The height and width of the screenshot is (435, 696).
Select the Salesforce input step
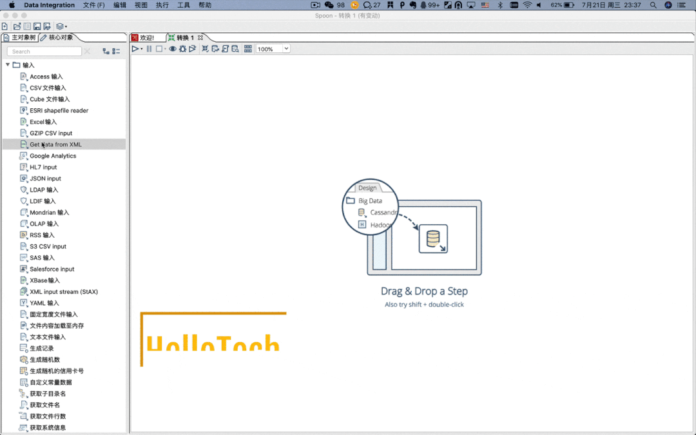[x=52, y=269]
